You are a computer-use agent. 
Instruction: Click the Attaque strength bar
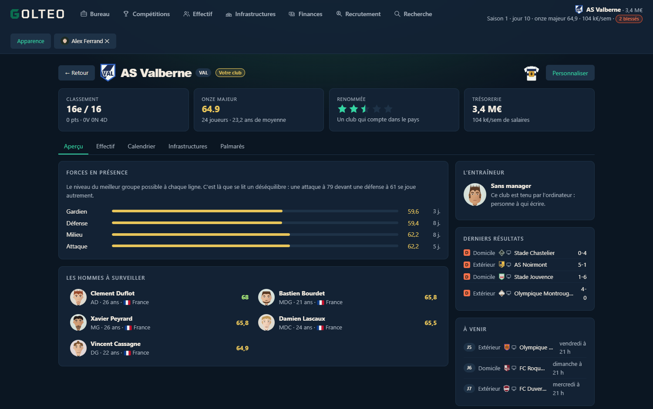pos(255,246)
